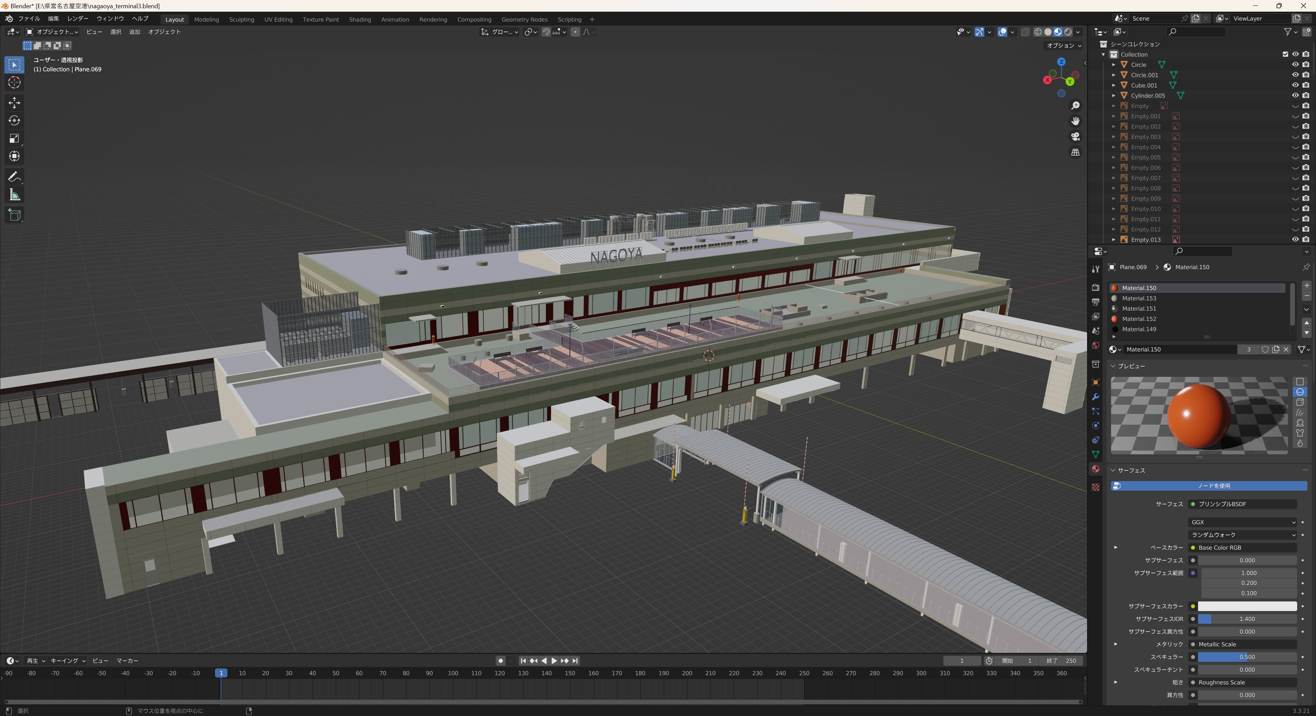
Task: Activate the Move tool
Action: click(x=14, y=103)
